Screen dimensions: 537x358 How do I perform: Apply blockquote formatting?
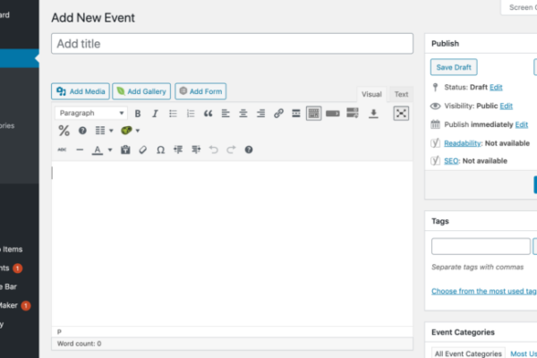tap(208, 114)
